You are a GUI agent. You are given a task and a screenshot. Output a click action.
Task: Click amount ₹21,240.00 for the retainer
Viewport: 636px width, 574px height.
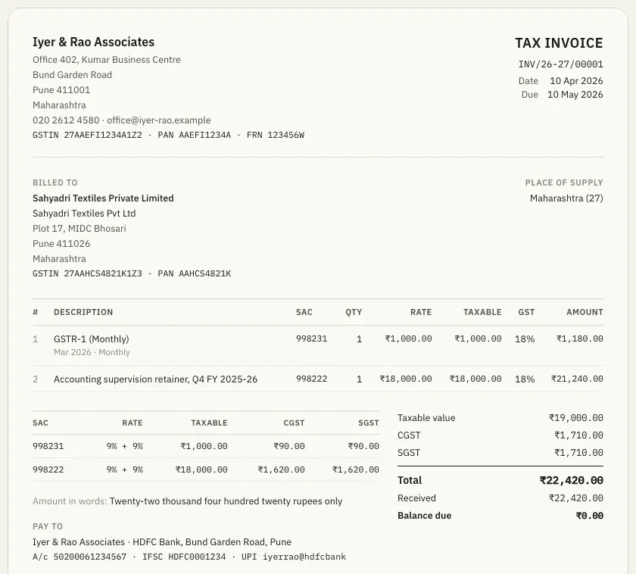coord(577,379)
